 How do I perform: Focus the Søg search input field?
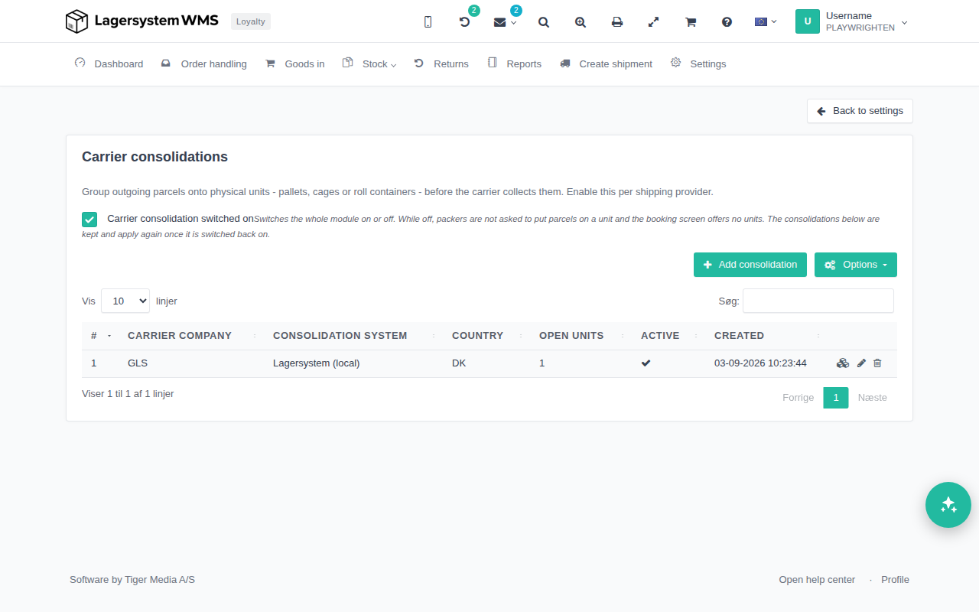coord(818,301)
